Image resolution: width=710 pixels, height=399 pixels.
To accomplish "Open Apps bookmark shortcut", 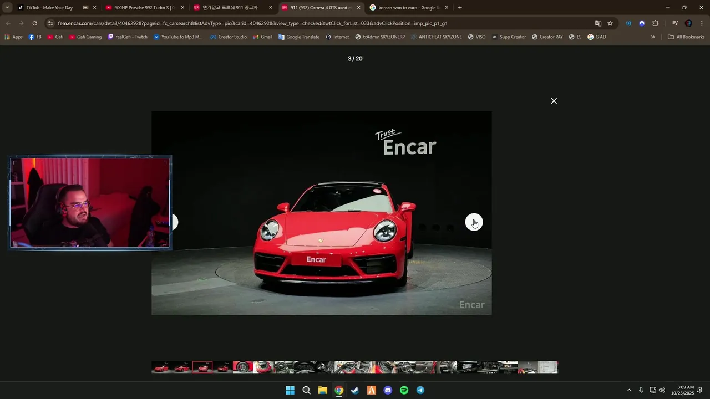I will [x=13, y=37].
